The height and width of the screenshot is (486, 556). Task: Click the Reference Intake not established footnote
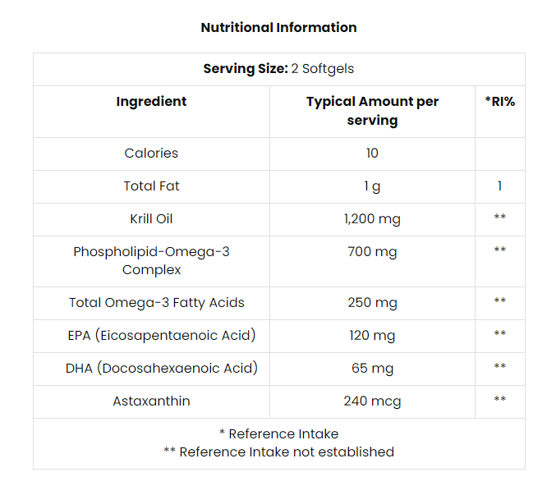coord(278,452)
